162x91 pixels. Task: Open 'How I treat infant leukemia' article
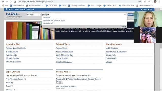pos(66,86)
